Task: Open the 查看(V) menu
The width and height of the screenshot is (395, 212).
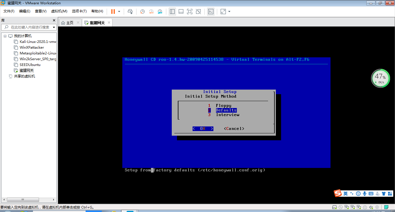Action: pyautogui.click(x=41, y=11)
